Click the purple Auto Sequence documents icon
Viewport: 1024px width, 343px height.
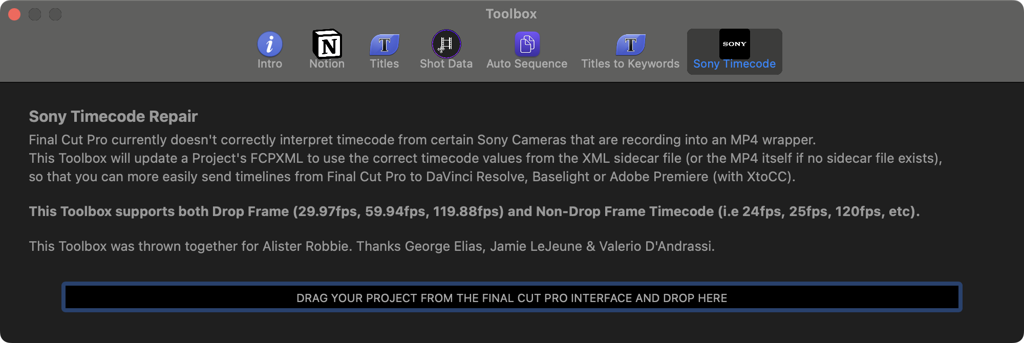point(527,44)
